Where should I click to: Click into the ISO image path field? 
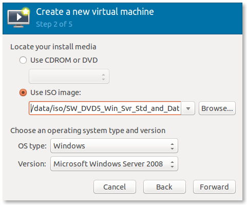tap(105, 108)
